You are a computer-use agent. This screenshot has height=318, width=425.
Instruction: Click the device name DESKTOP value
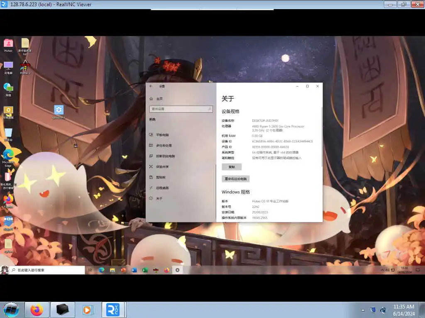point(265,120)
